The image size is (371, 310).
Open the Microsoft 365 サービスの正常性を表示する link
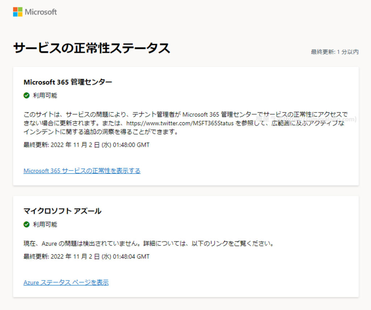82,171
